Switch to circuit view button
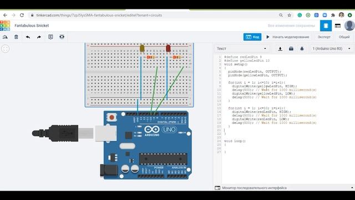The height and width of the screenshot is (200, 355). click(x=326, y=26)
